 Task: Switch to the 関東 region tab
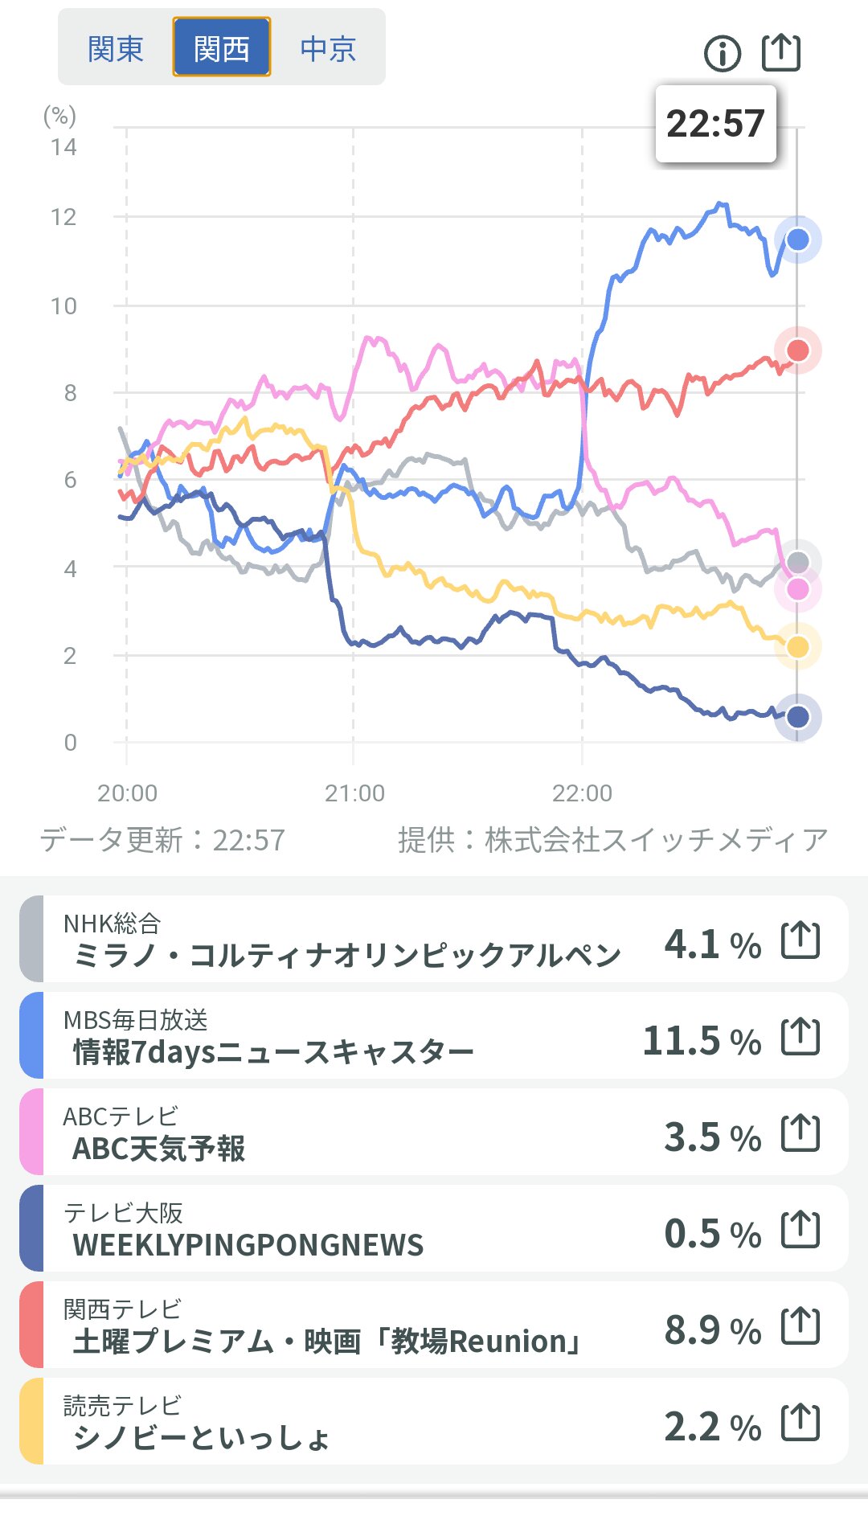click(x=116, y=49)
